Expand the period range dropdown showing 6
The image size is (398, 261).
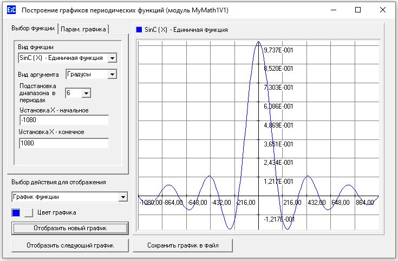[86, 93]
